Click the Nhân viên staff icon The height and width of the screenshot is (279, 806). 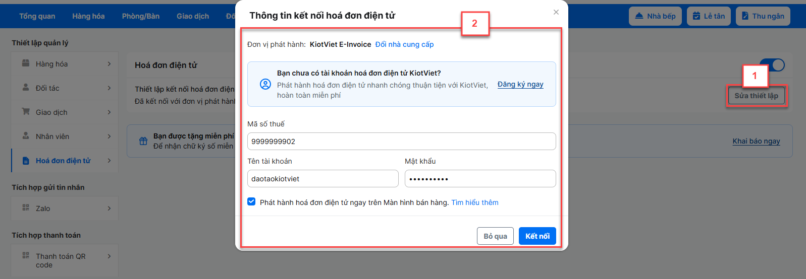[26, 135]
